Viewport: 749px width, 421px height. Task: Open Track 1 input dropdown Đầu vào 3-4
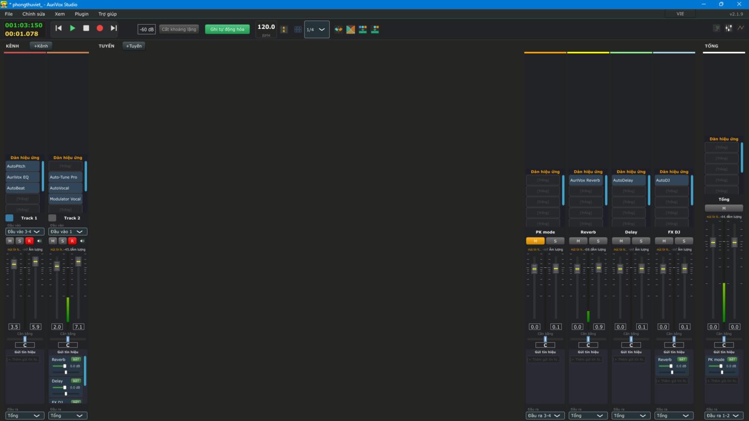[24, 232]
